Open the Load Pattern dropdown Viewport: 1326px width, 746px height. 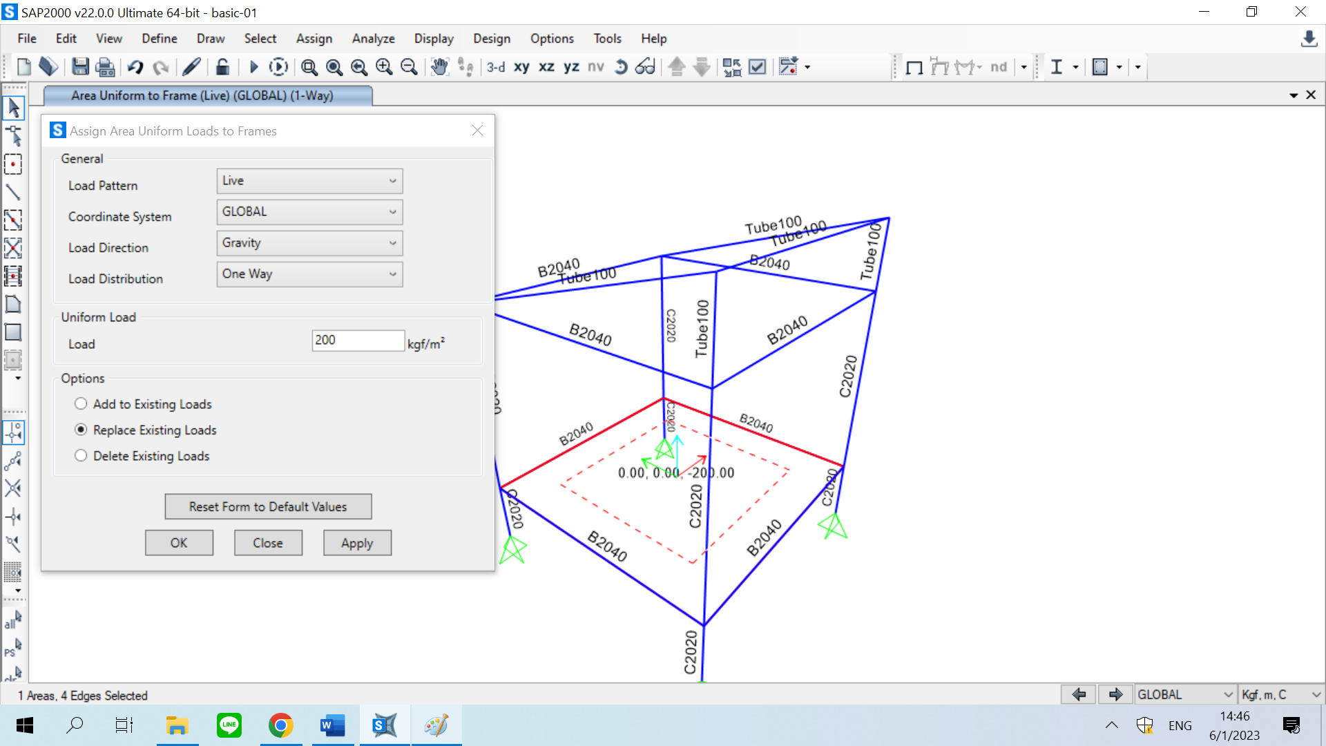309,181
